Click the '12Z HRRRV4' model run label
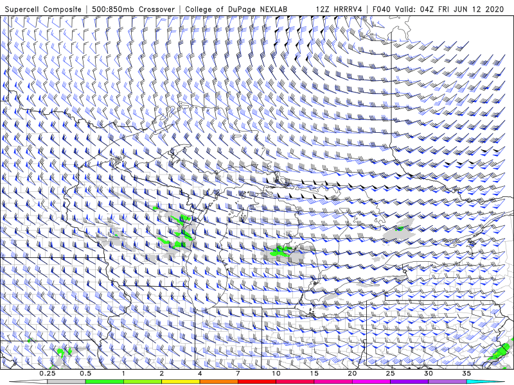Image resolution: width=514 pixels, height=385 pixels. 339,9
